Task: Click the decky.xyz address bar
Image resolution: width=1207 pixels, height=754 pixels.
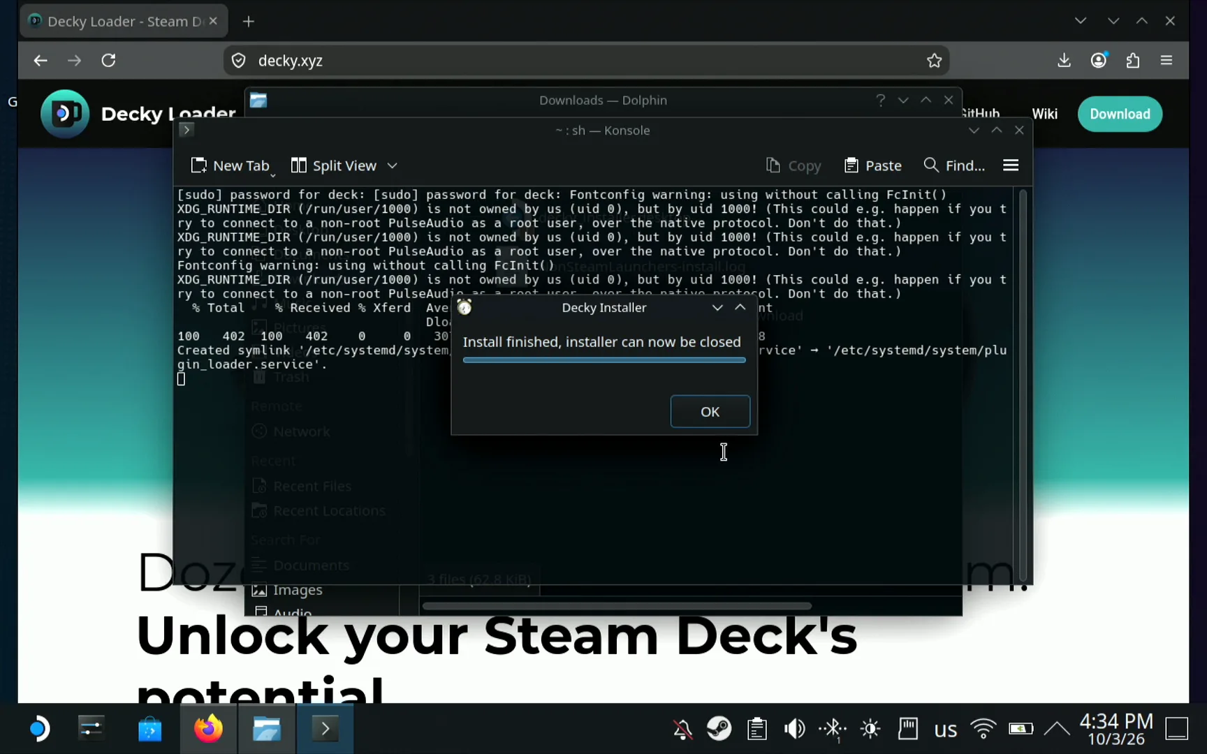Action: tap(585, 61)
